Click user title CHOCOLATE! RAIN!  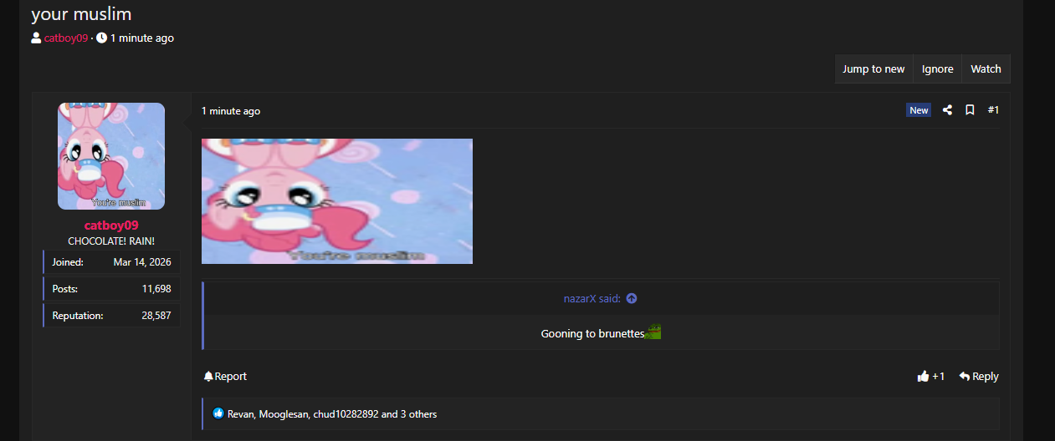[x=111, y=241]
